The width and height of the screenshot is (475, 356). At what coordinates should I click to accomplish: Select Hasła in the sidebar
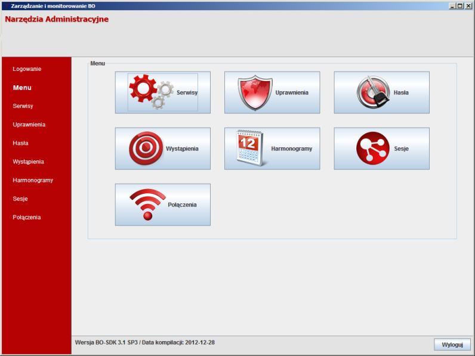pos(21,143)
